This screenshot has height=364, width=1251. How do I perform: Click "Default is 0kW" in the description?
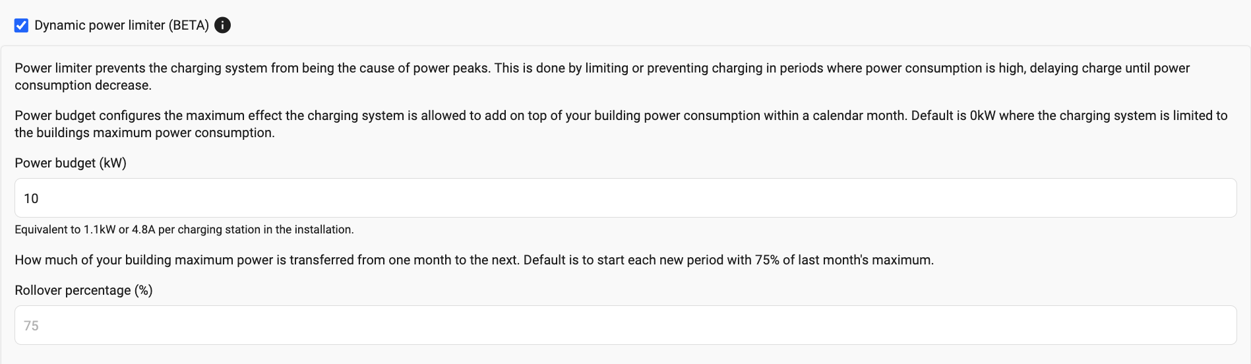953,115
